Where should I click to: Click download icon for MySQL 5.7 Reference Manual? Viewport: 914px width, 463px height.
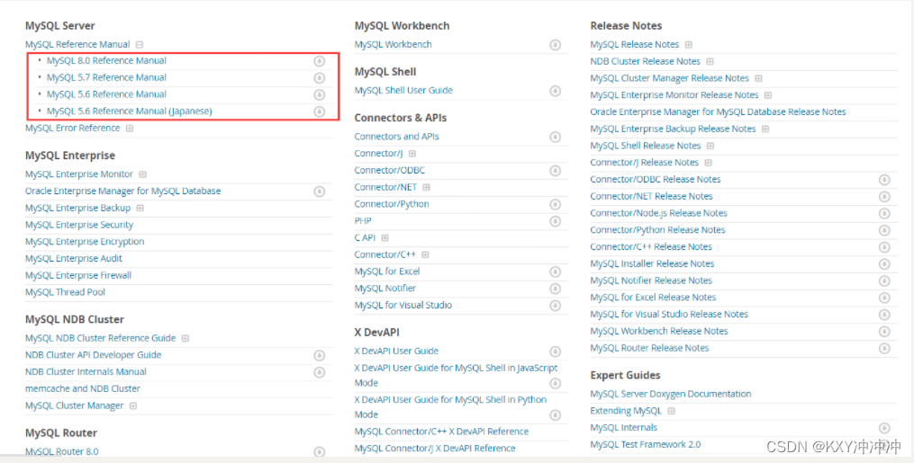(320, 78)
